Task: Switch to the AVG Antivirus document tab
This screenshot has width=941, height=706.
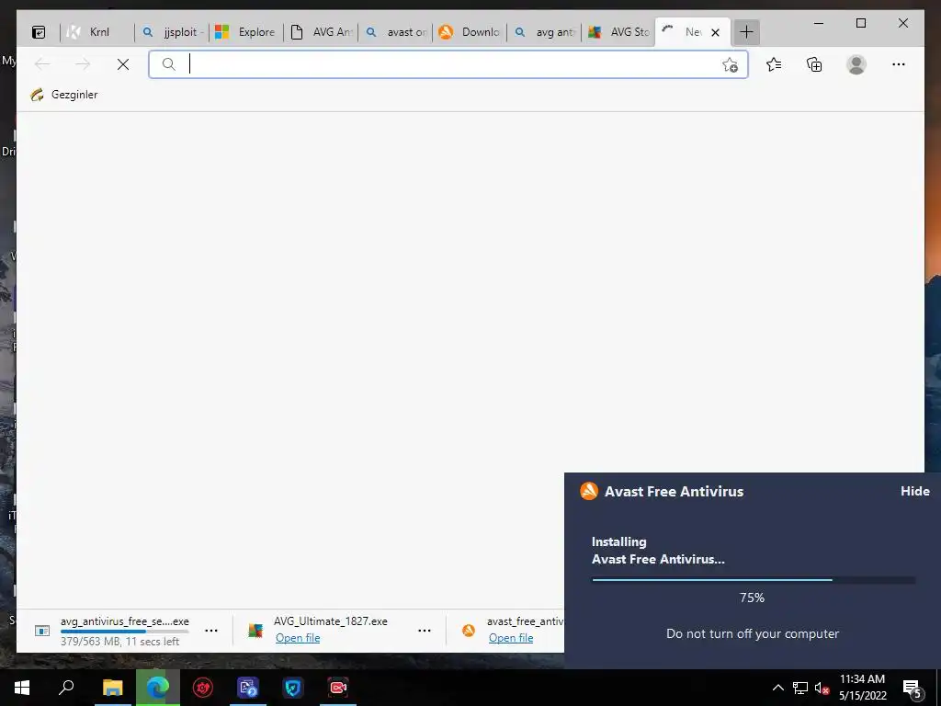Action: tap(321, 32)
